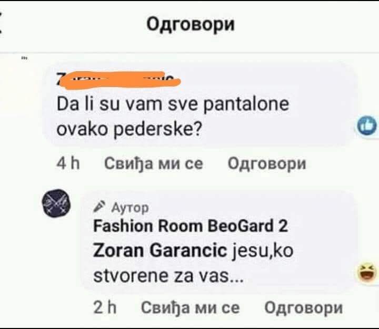
Task: Tap the 'ovako pederske?' text line
Action: pos(129,130)
